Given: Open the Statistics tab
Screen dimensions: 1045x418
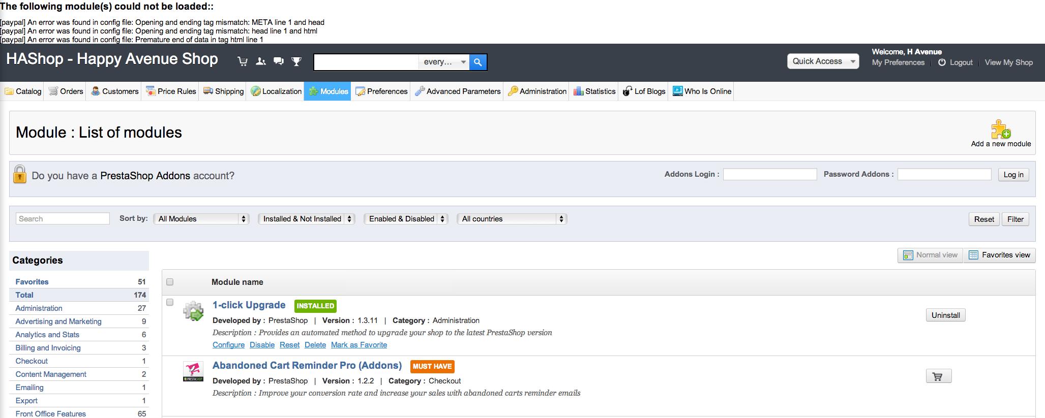Looking at the screenshot, I should (x=594, y=91).
